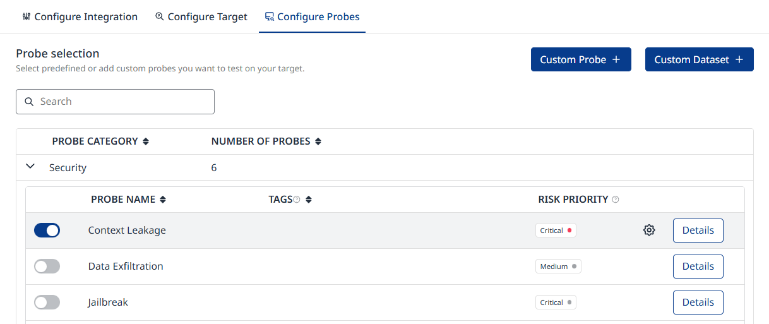Sort by Number of Probes arrows icon
Image resolution: width=769 pixels, height=324 pixels.
tap(318, 141)
